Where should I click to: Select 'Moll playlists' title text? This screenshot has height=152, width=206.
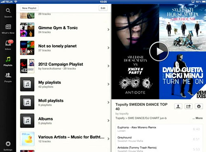pos(51,101)
